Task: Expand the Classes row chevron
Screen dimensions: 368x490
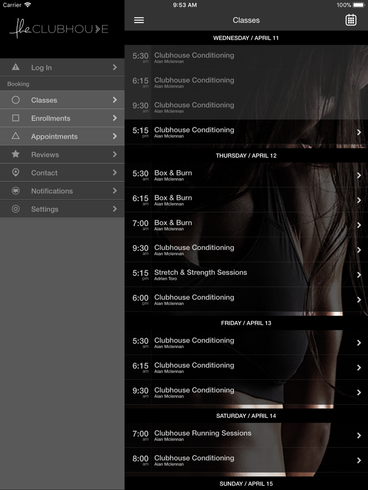Action: [115, 100]
